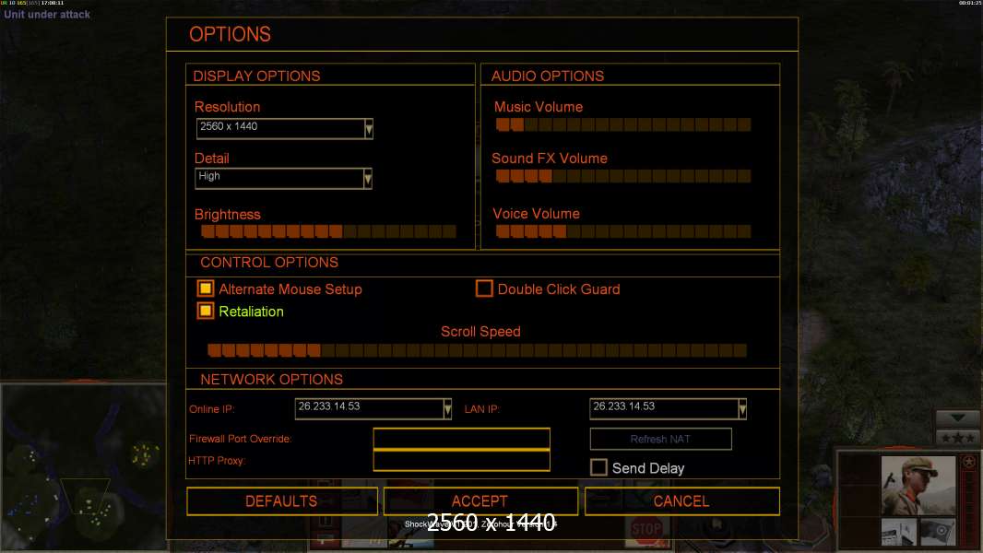Image resolution: width=983 pixels, height=553 pixels.
Task: Expand the Online IP dropdown arrow
Action: [x=447, y=409]
